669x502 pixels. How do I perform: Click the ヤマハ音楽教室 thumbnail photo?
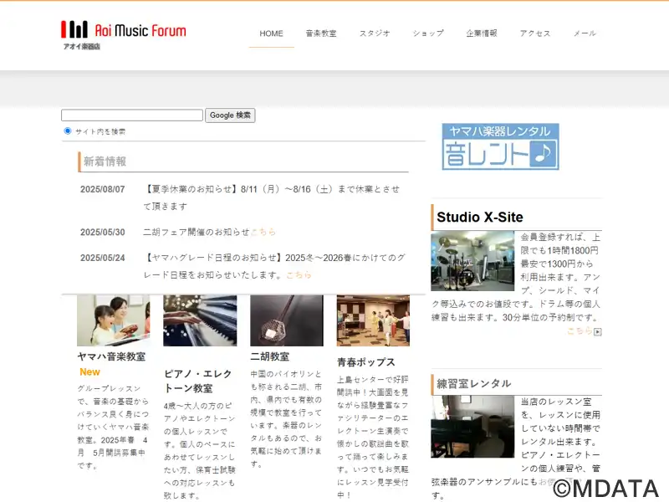114,320
